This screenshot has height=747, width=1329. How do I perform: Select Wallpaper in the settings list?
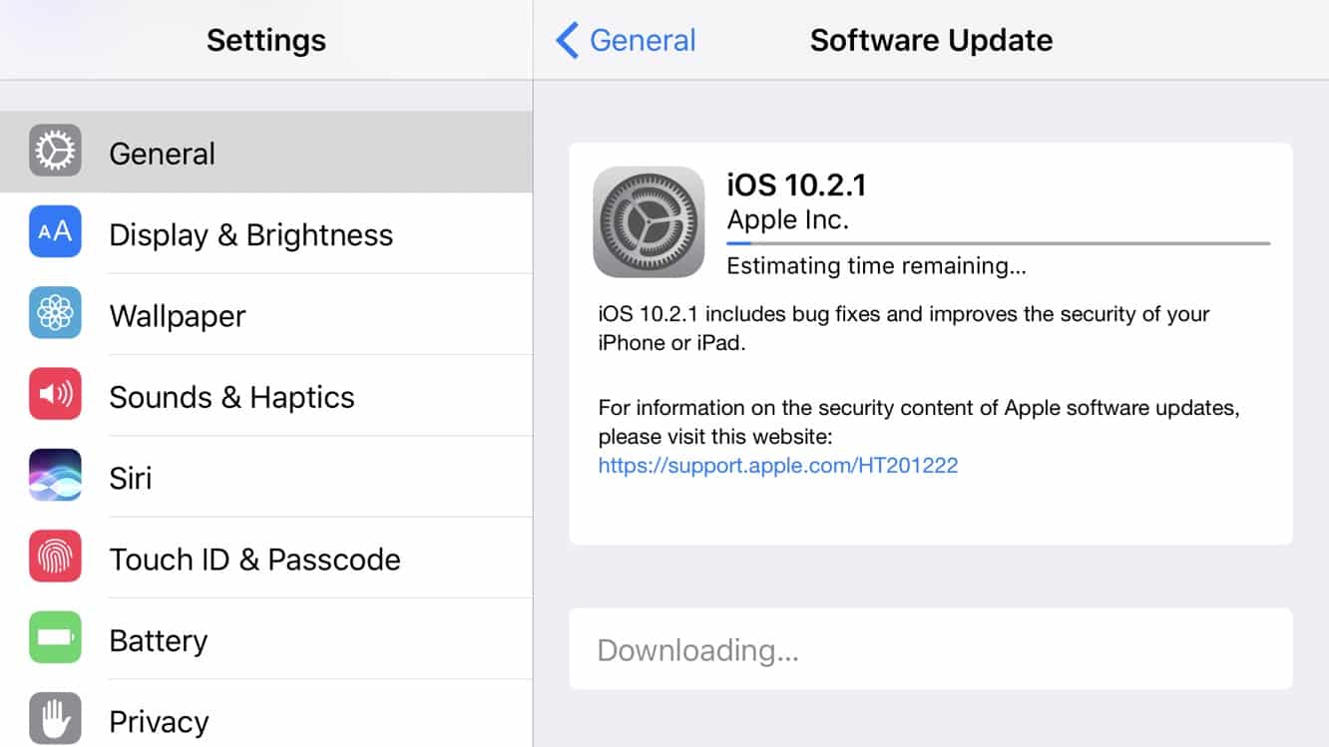178,316
